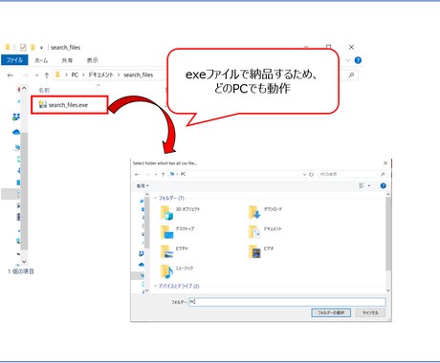The width and height of the screenshot is (440, 363).
Task: Open the 表示 ribbon tab
Action: click(93, 60)
